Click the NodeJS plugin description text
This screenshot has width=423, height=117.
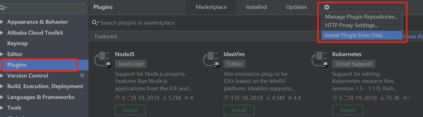tap(153, 81)
